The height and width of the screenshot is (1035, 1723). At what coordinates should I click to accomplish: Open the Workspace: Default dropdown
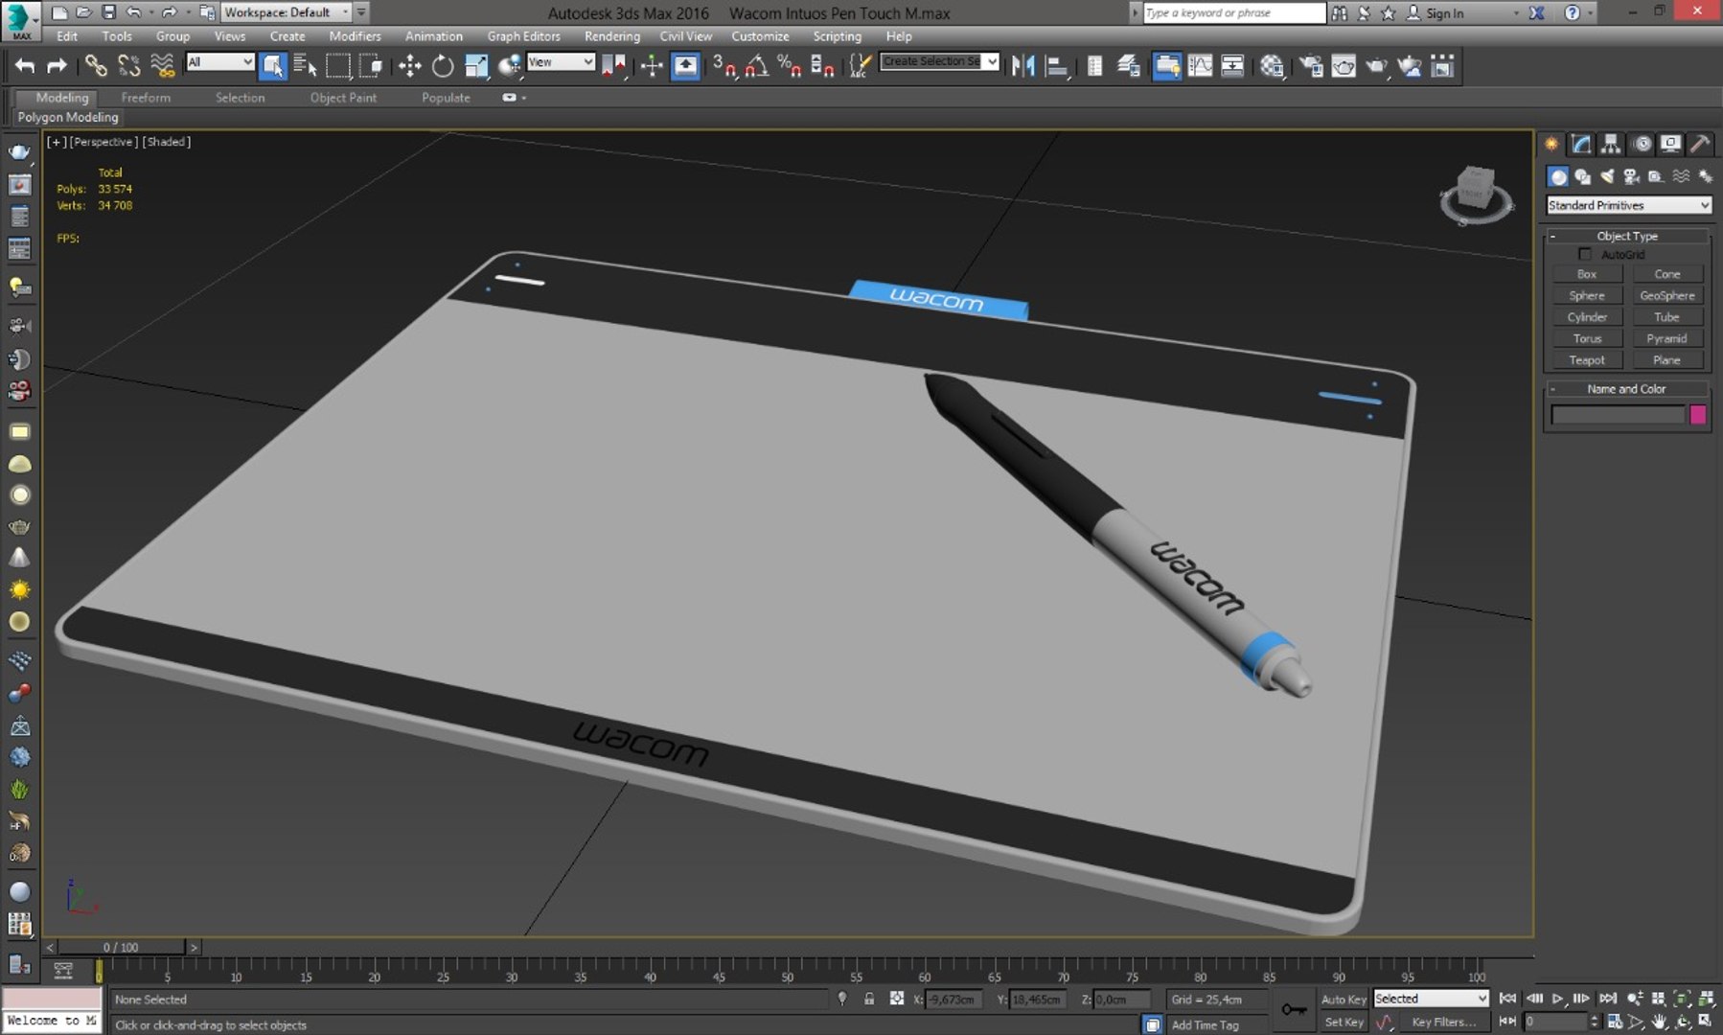(x=287, y=12)
